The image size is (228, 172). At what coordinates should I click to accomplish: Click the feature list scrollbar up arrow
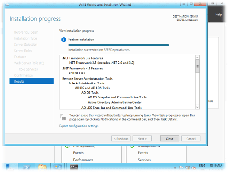pos(197,58)
